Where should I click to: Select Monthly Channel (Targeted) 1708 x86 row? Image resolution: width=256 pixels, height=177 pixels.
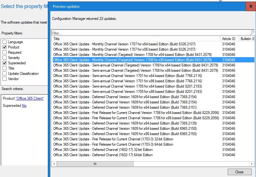(153, 60)
